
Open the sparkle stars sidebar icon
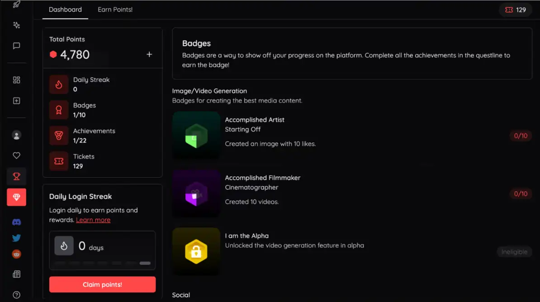[16, 25]
